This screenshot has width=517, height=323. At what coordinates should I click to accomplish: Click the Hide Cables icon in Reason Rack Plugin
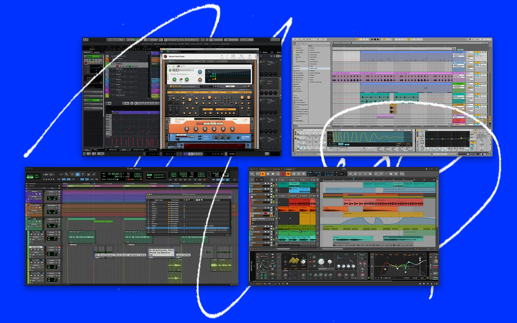point(242,56)
